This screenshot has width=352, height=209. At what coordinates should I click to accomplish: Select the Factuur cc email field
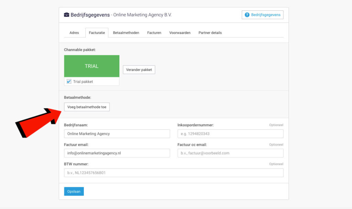tap(230, 153)
